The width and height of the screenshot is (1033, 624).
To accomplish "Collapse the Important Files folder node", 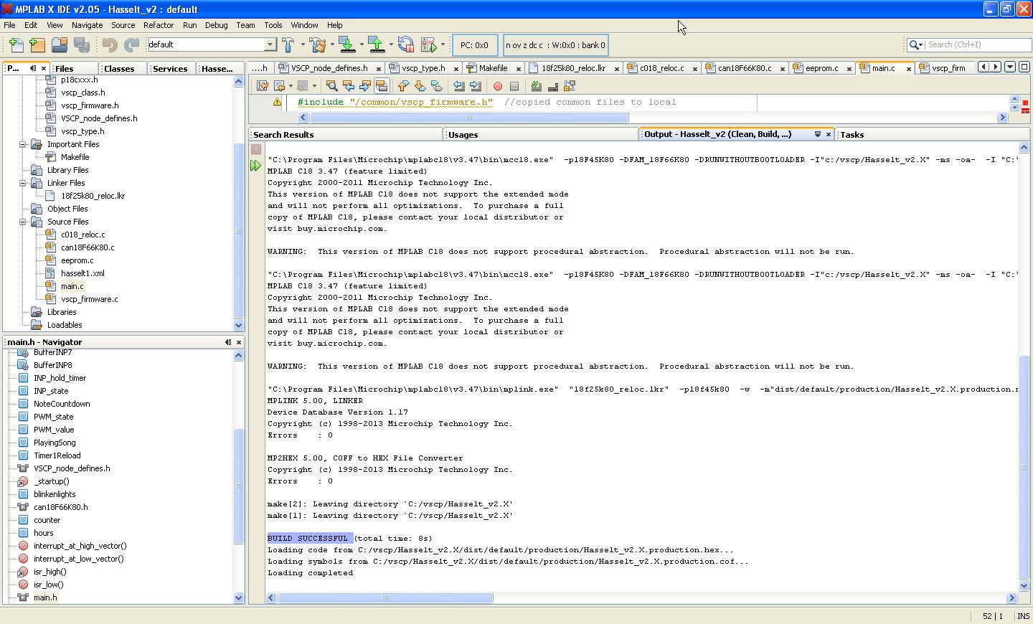I will (23, 144).
